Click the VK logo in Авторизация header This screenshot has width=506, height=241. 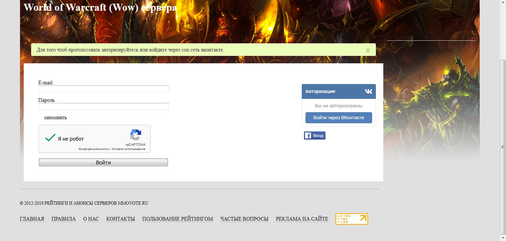(x=368, y=91)
